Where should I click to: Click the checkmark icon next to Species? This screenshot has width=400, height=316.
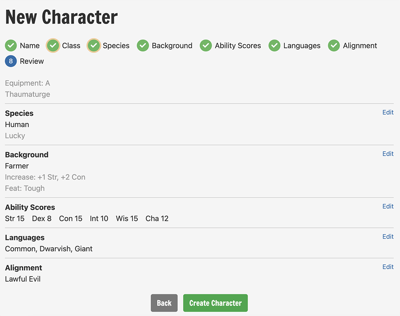(94, 46)
